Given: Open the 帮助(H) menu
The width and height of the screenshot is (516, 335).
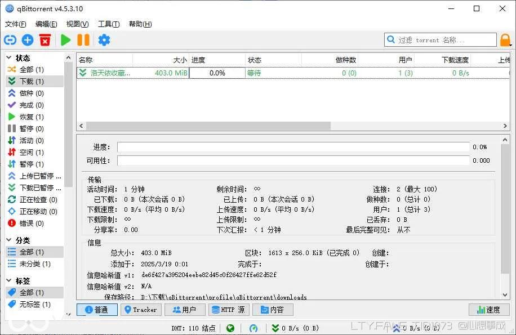Looking at the screenshot, I should 140,24.
